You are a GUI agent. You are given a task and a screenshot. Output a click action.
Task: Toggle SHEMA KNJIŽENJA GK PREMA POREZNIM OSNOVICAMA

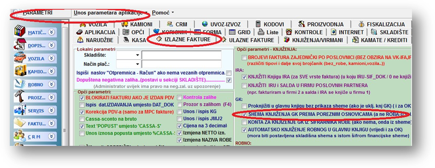244,114
